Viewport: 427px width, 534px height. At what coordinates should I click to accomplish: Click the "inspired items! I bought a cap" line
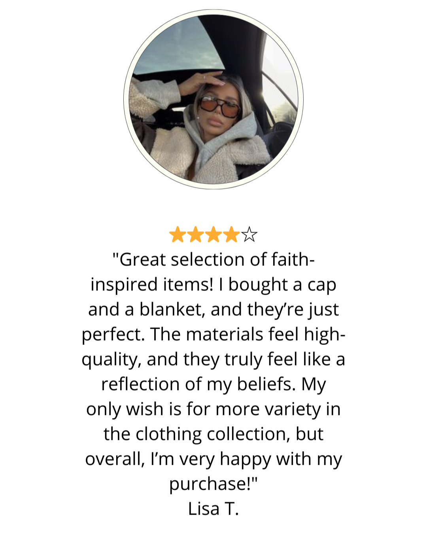213,285
